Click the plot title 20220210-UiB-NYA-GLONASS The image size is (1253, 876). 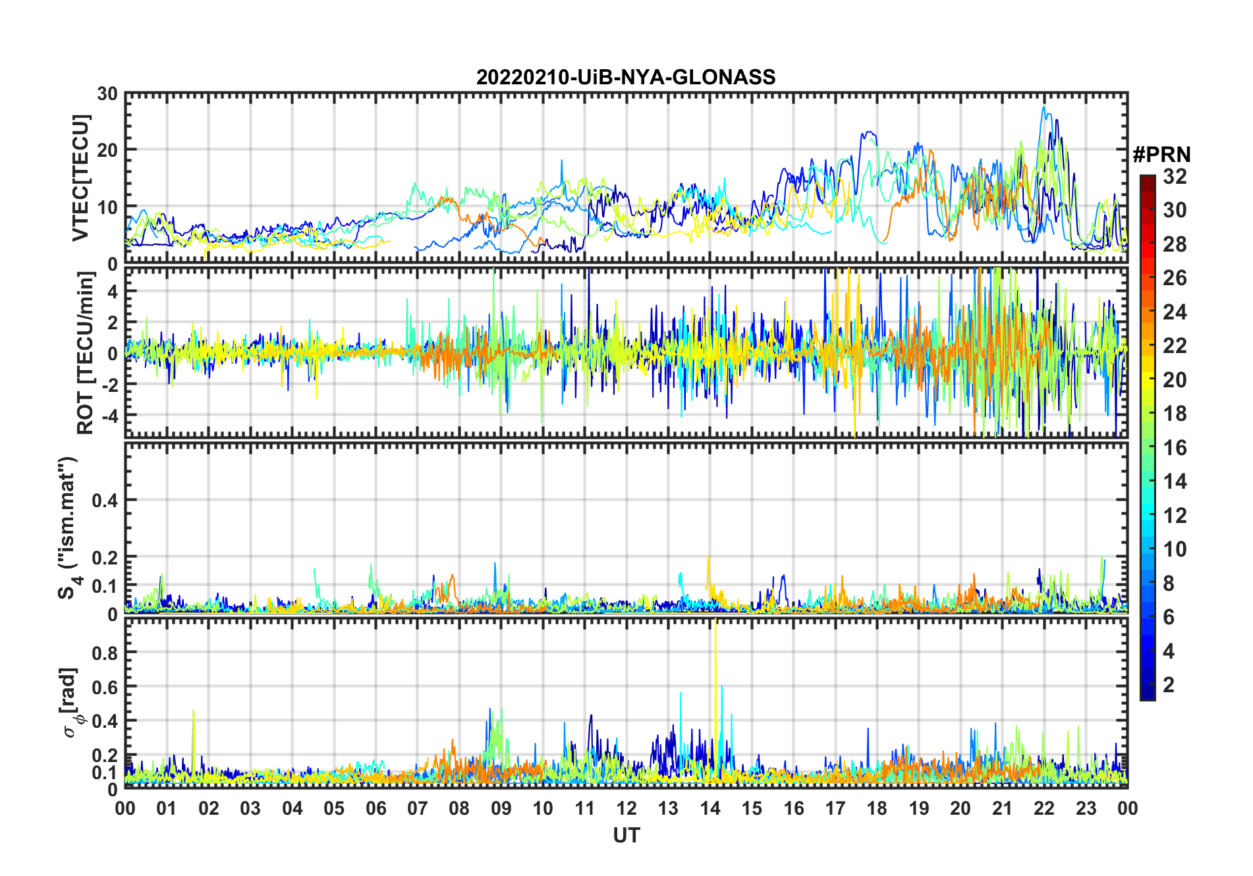click(626, 77)
